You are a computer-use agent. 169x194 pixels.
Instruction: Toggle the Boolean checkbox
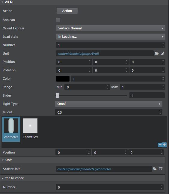[x=58, y=20]
